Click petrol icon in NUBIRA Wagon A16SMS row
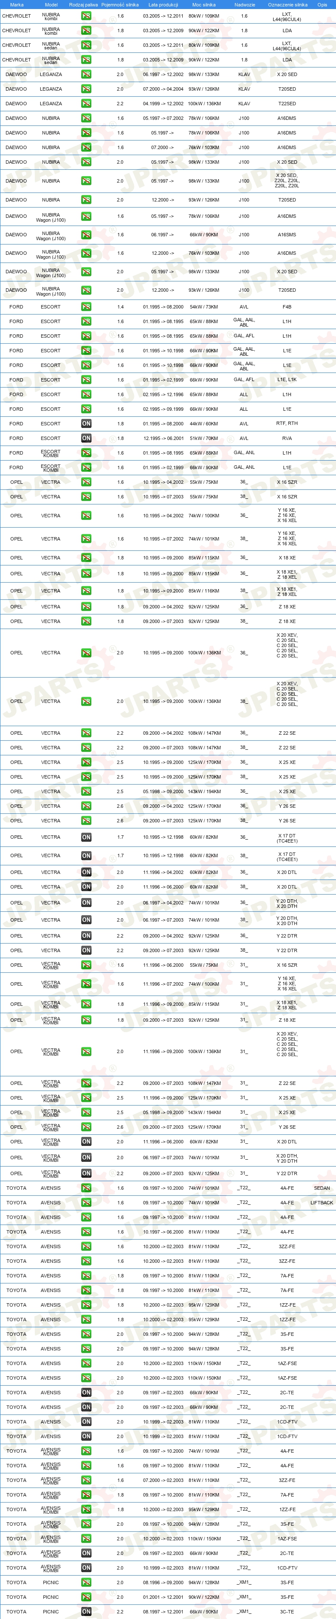The height and width of the screenshot is (1619, 336). (86, 235)
